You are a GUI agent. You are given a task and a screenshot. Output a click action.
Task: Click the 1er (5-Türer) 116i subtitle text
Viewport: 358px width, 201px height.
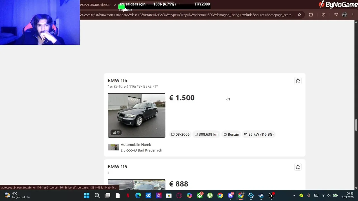pos(133,86)
